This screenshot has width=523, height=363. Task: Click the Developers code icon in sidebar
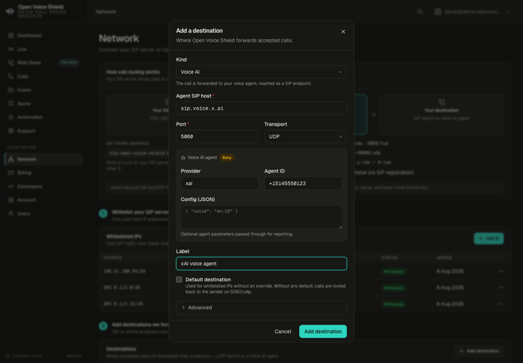click(x=11, y=186)
